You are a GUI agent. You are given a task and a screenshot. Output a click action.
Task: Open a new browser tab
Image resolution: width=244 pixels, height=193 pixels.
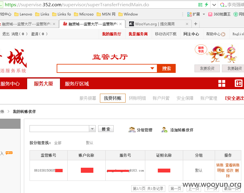196,24
